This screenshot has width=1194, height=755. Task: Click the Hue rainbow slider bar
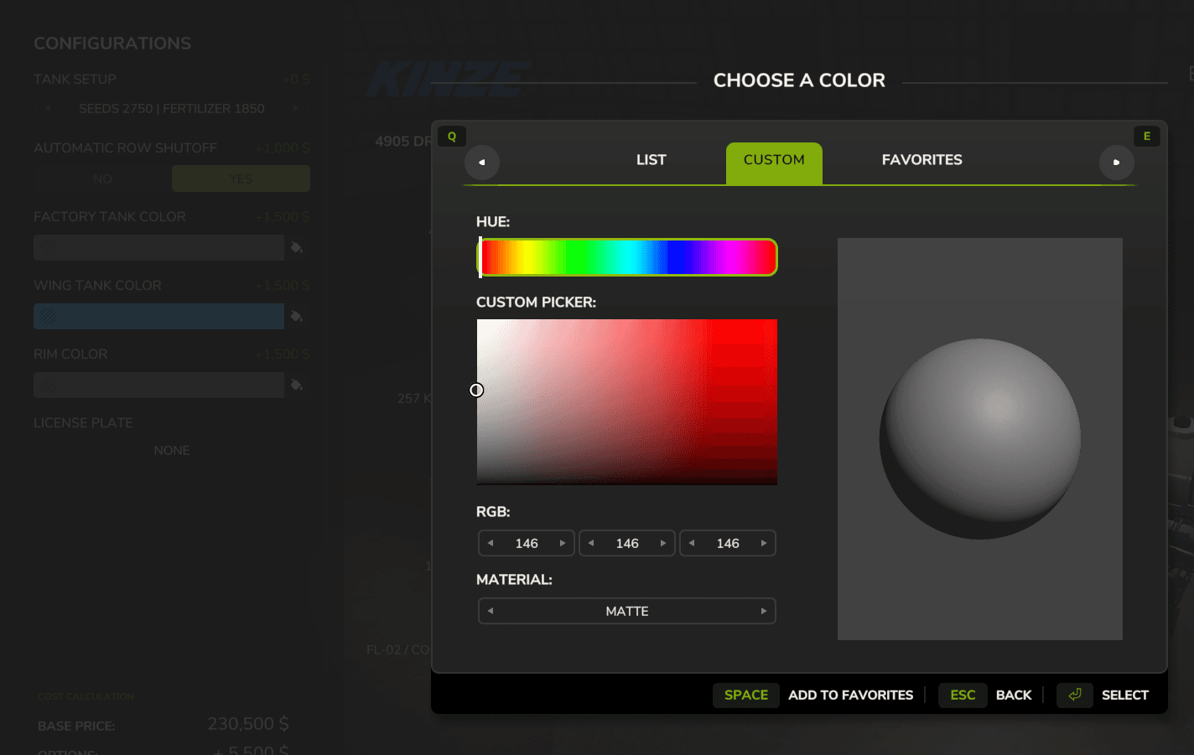point(627,257)
